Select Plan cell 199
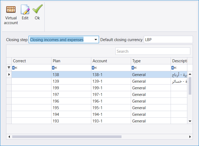The image size is (199, 146). [71, 88]
